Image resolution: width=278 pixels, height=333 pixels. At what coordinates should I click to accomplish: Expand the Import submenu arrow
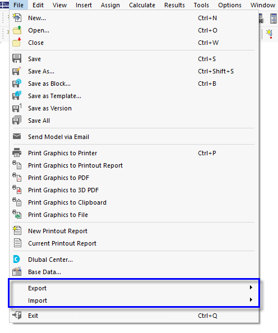pyautogui.click(x=251, y=300)
